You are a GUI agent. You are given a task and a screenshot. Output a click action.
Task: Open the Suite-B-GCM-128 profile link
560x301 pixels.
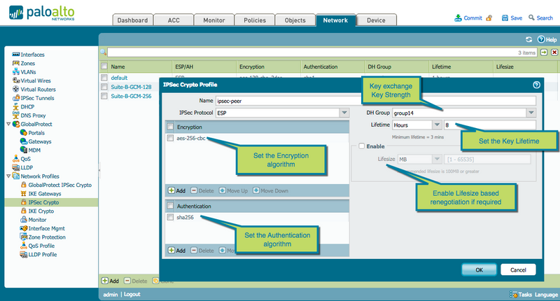click(x=131, y=87)
